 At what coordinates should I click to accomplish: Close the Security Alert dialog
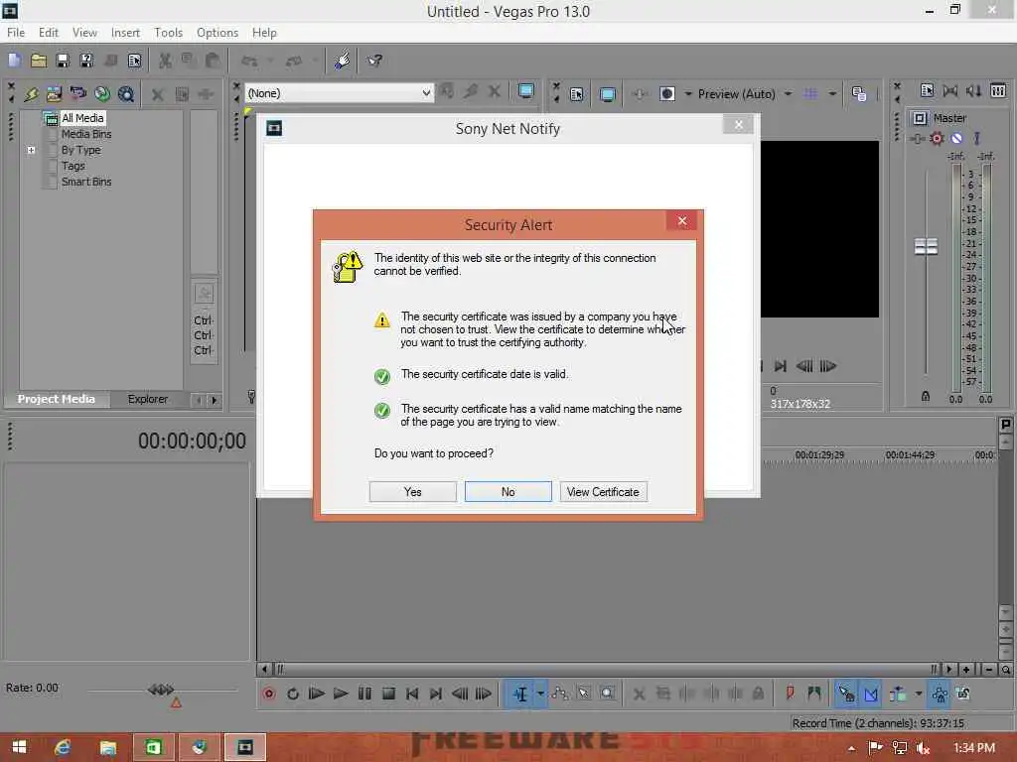(681, 221)
